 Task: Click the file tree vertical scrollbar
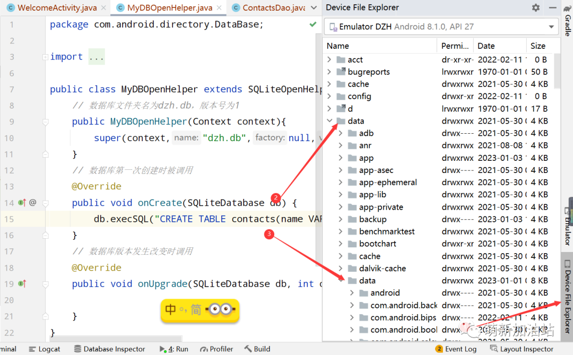557,71
